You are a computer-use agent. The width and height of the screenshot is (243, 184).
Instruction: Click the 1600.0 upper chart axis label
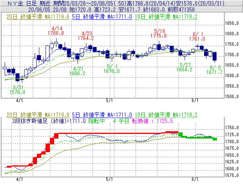pyautogui.click(x=232, y=76)
